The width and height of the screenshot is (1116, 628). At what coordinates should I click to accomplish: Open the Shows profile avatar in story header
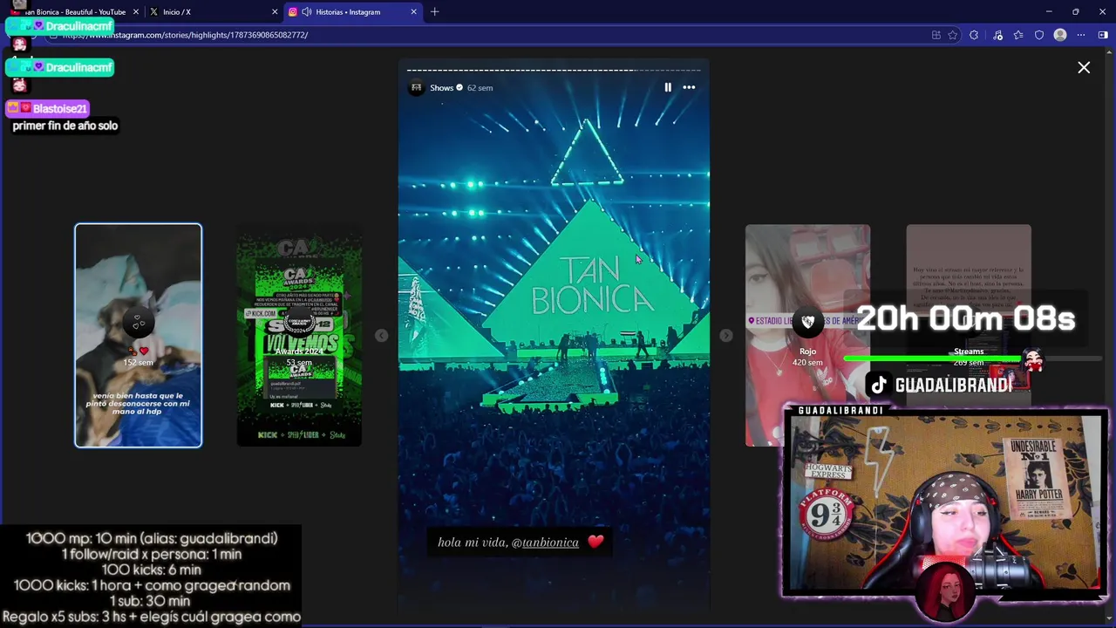point(416,87)
